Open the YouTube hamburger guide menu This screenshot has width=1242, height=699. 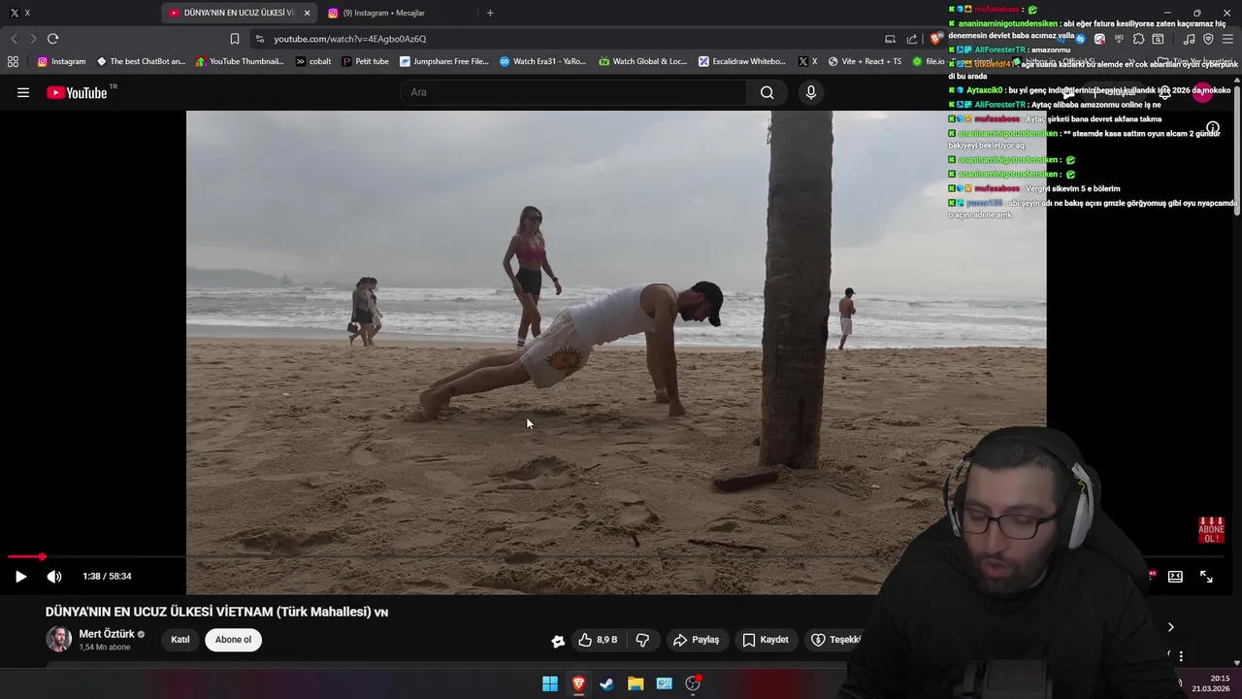(x=22, y=92)
